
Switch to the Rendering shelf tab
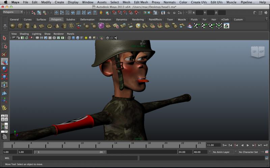point(138,19)
